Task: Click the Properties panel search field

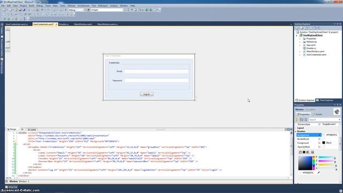Action: coord(324,120)
